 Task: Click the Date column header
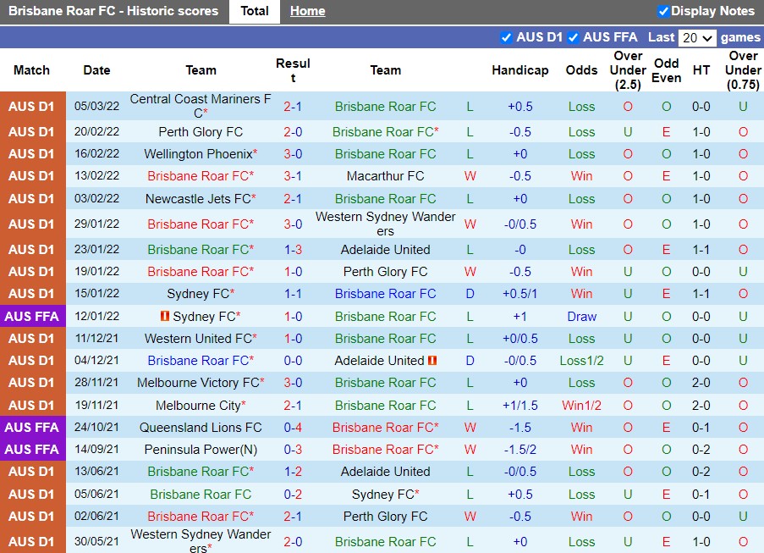click(x=96, y=70)
